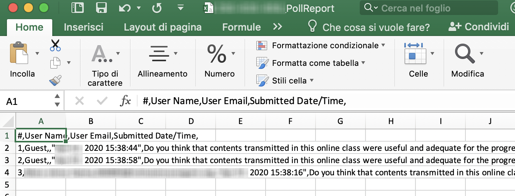Switch to the Inserisci tab
This screenshot has height=196, width=515.
(83, 27)
